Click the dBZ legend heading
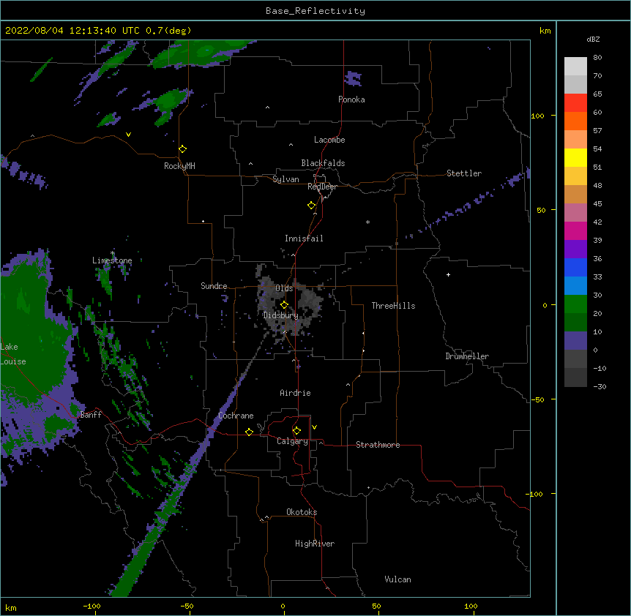Screen dimensions: 631x616 click(593, 40)
